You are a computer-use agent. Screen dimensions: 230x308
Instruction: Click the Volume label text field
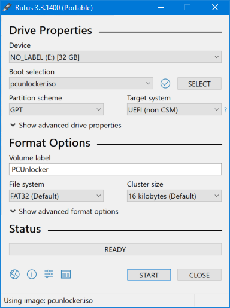(x=115, y=169)
